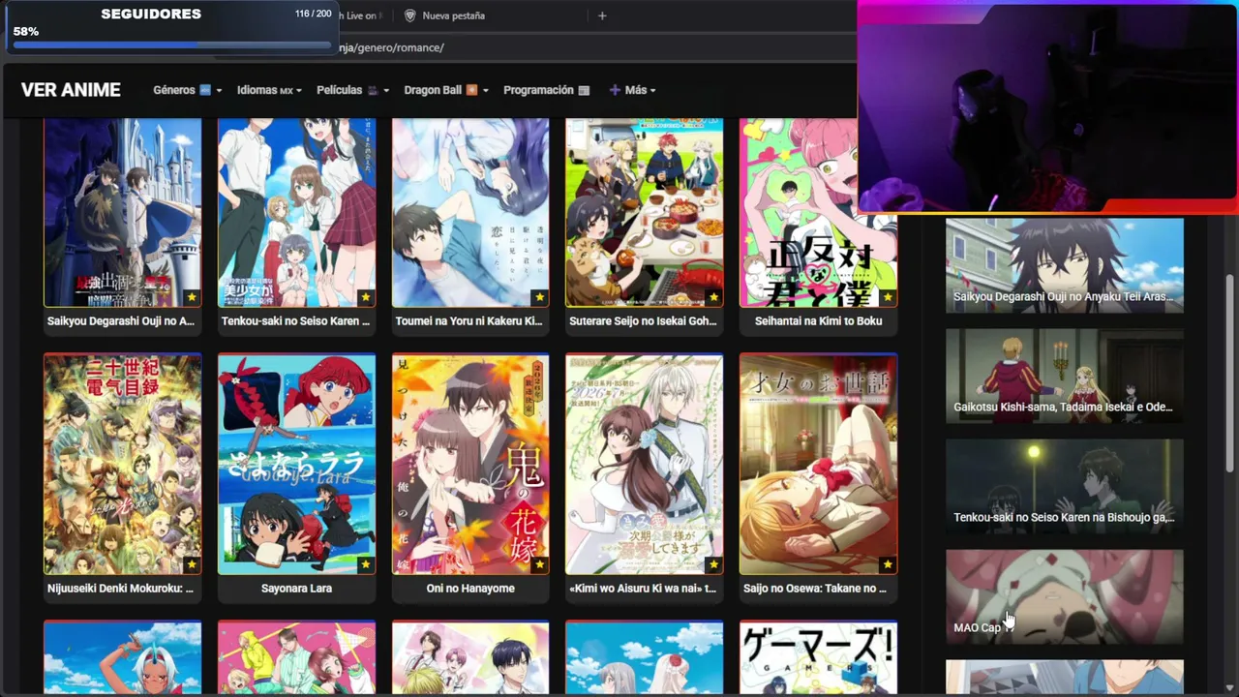Switch to the Nueva pestaña tab
The image size is (1239, 697).
point(454,15)
